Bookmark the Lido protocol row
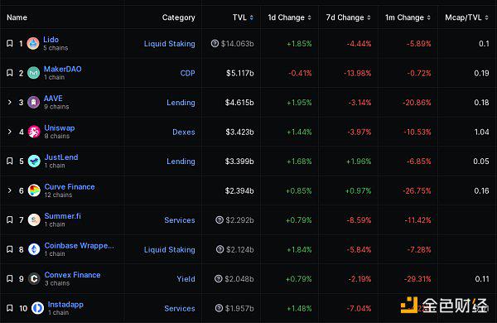497x323 pixels. click(10, 43)
